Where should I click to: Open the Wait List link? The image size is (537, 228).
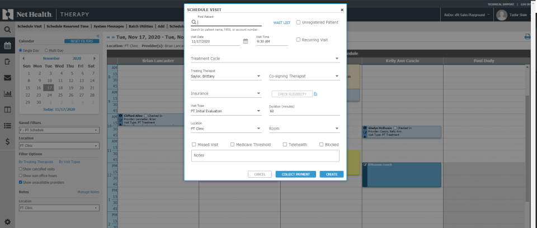click(x=281, y=23)
